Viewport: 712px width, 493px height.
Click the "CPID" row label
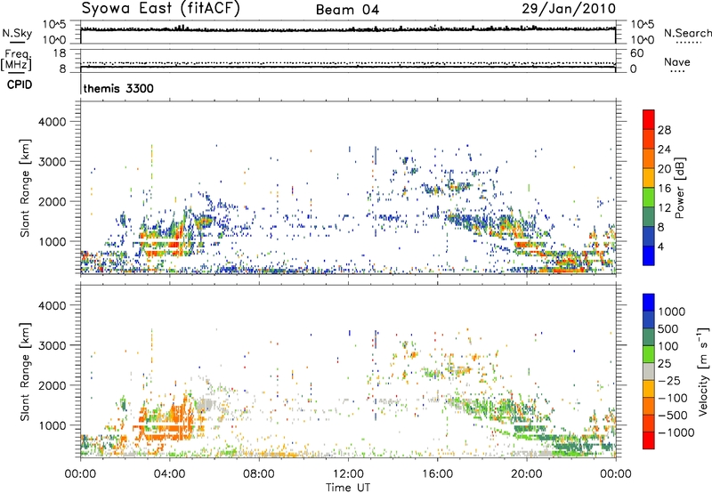pyautogui.click(x=20, y=85)
